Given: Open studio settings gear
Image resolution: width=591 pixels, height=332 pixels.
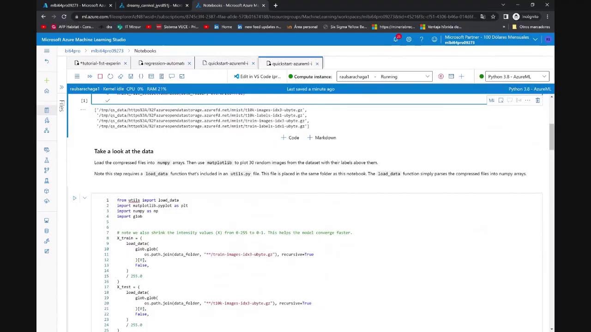Looking at the screenshot, I should [409, 40].
